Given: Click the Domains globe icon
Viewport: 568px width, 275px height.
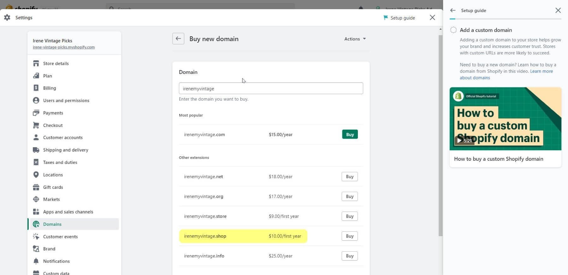Looking at the screenshot, I should coord(36,224).
